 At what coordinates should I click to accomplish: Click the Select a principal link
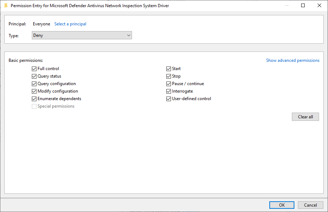click(x=70, y=24)
